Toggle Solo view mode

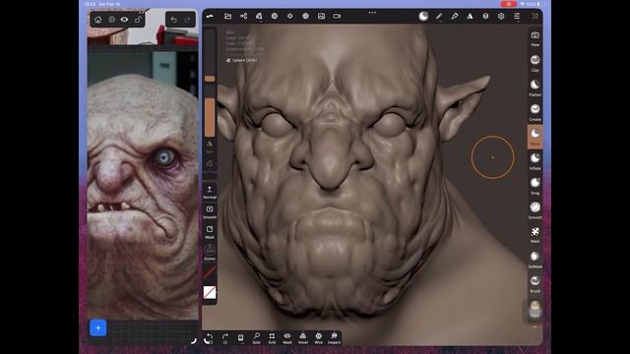pos(256,338)
